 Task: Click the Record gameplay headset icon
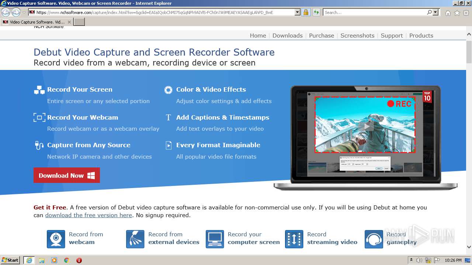pos(374,239)
